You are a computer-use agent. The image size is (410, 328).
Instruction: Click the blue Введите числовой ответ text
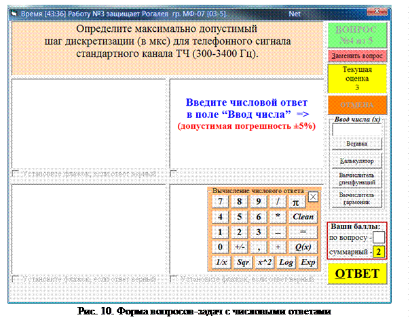[x=247, y=108]
